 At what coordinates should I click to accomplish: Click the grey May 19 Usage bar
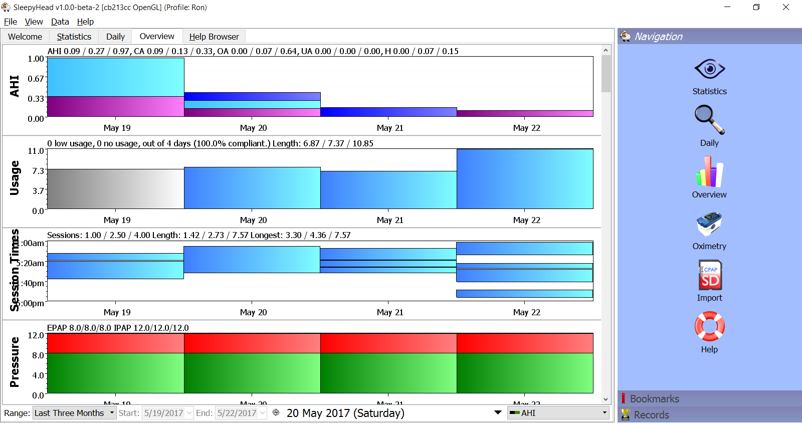point(116,189)
